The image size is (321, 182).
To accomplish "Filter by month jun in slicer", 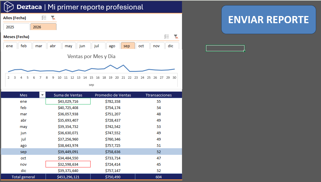I will (x=84, y=46).
